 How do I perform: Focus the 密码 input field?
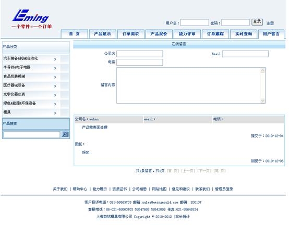[x=236, y=22]
